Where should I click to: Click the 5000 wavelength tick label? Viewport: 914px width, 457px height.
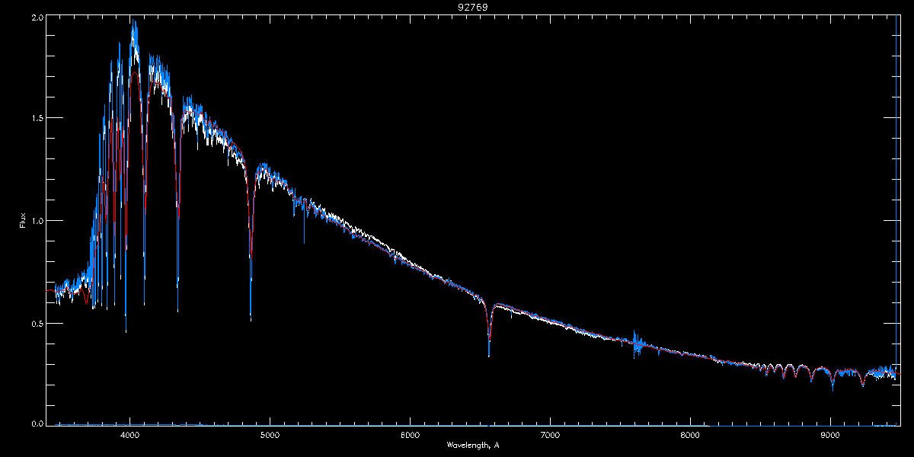(270, 435)
